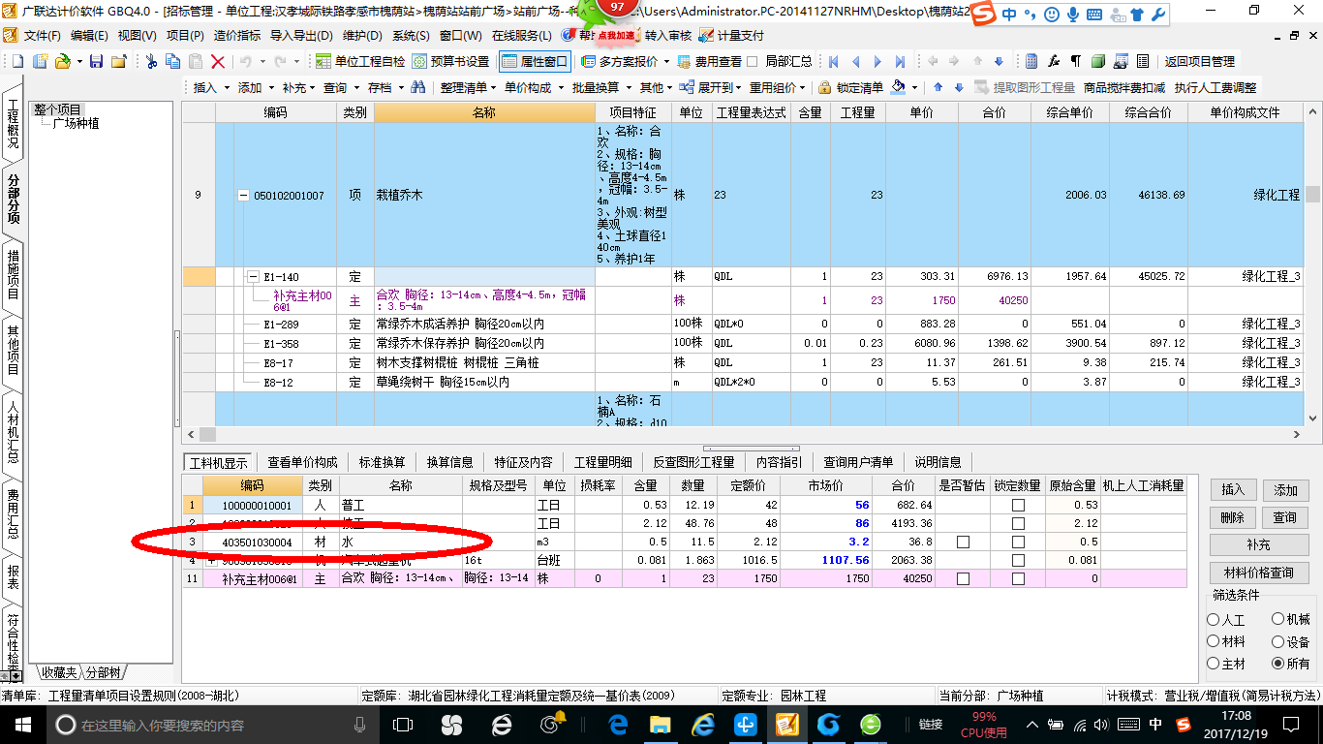Toggle the 属性窗口 property window
The width and height of the screenshot is (1323, 744).
(535, 61)
